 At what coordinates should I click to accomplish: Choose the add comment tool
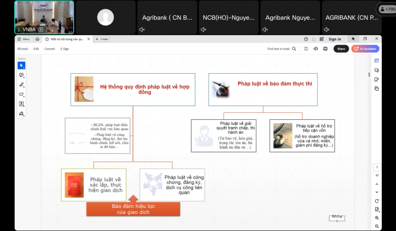[21, 75]
